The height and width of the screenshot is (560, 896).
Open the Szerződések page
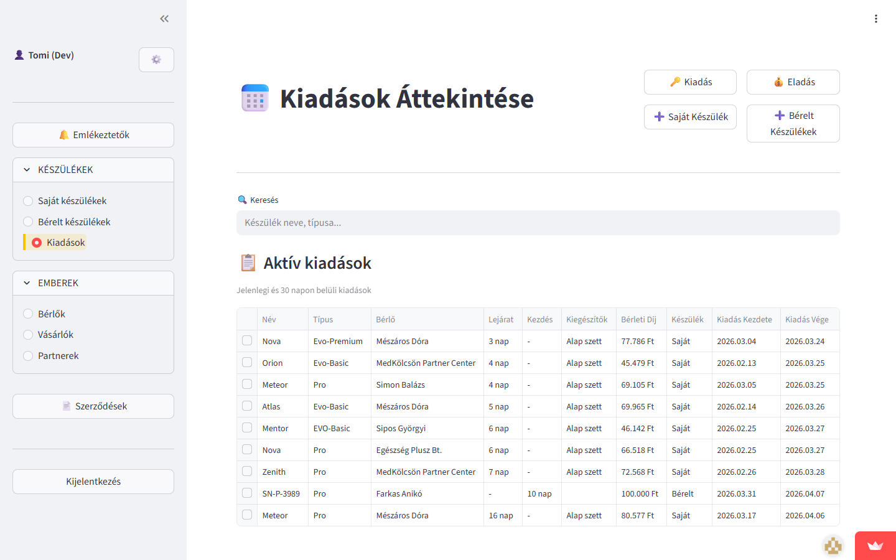93,406
